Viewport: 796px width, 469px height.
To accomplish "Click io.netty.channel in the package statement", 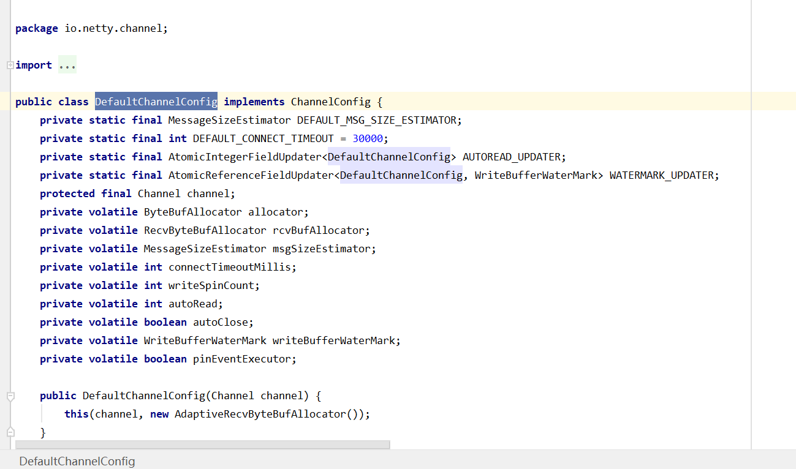I will pos(113,28).
